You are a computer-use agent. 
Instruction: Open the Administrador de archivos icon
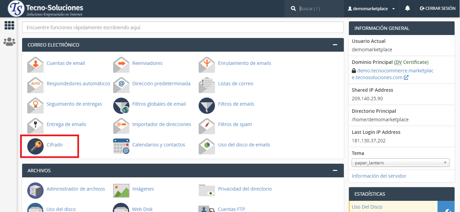[35, 190]
